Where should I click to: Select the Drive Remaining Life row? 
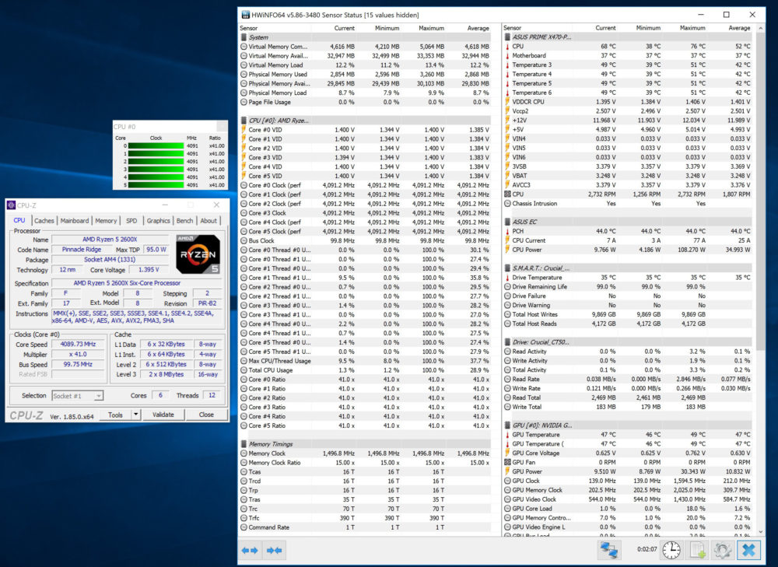(629, 287)
